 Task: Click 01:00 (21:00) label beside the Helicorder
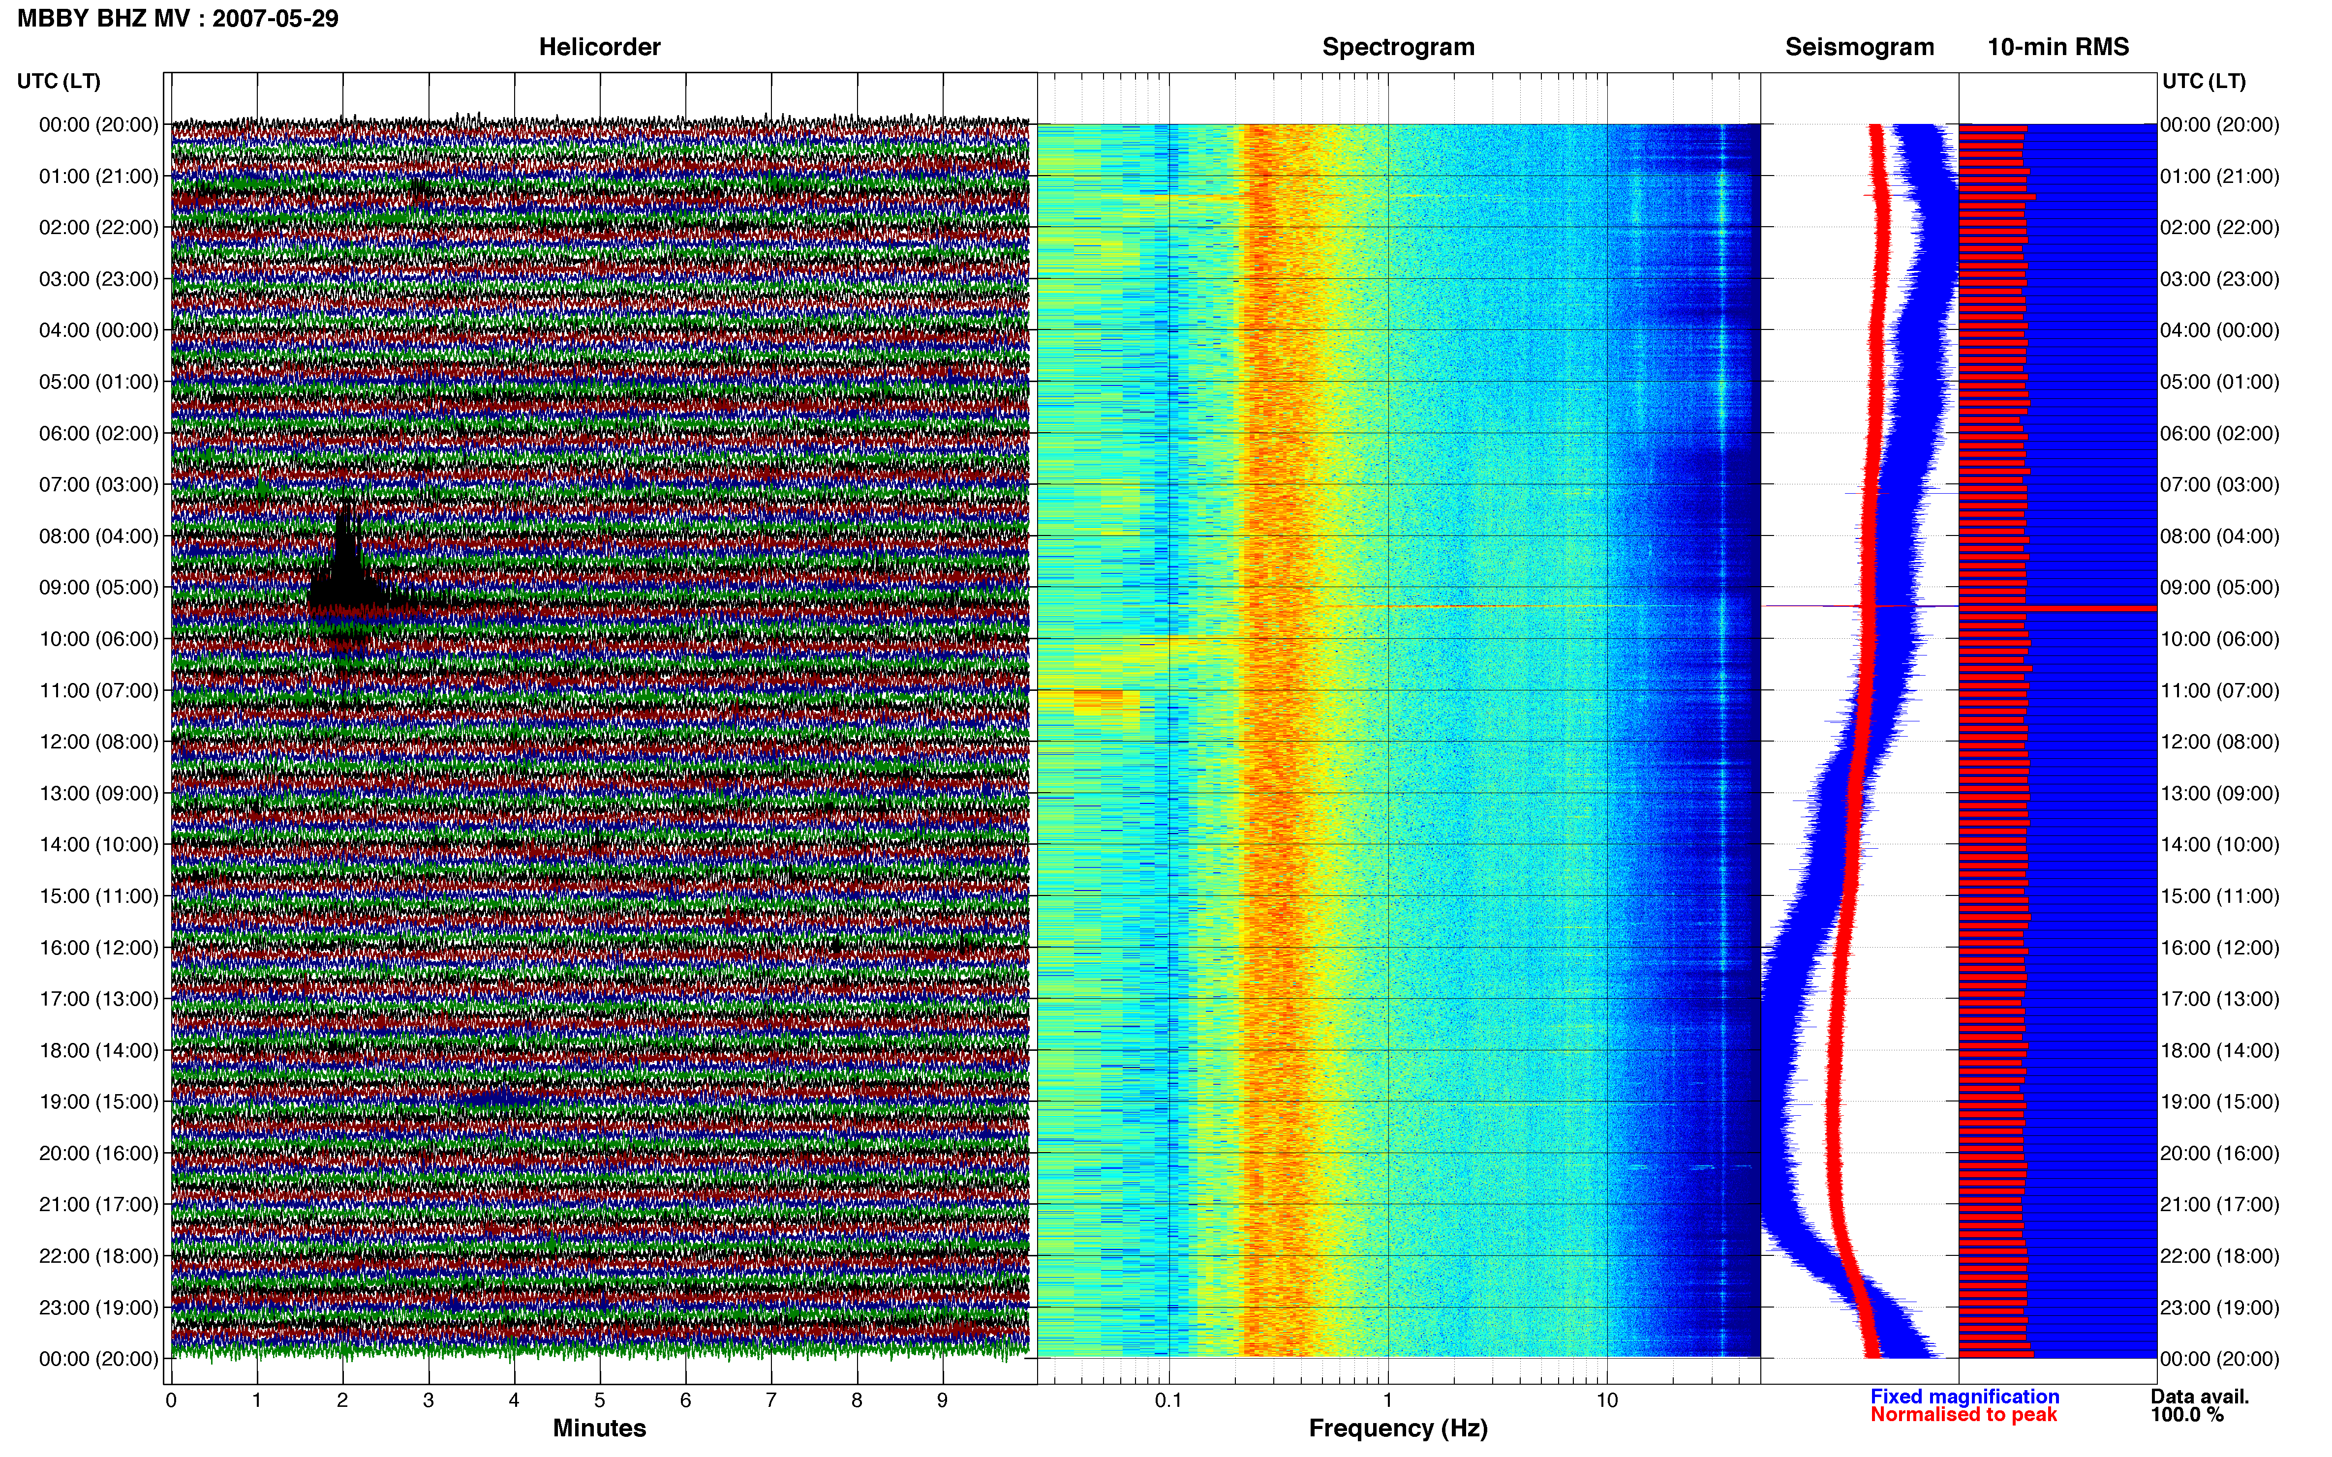pos(98,177)
